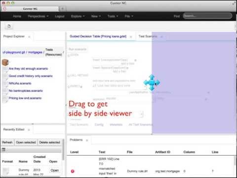Image resolution: width=237 pixels, height=178 pixels.
Task: Click file icon beside Pricing low end.scenario
Action: pos(5,98)
